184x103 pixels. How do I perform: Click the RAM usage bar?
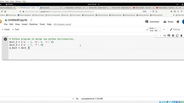(158, 28)
